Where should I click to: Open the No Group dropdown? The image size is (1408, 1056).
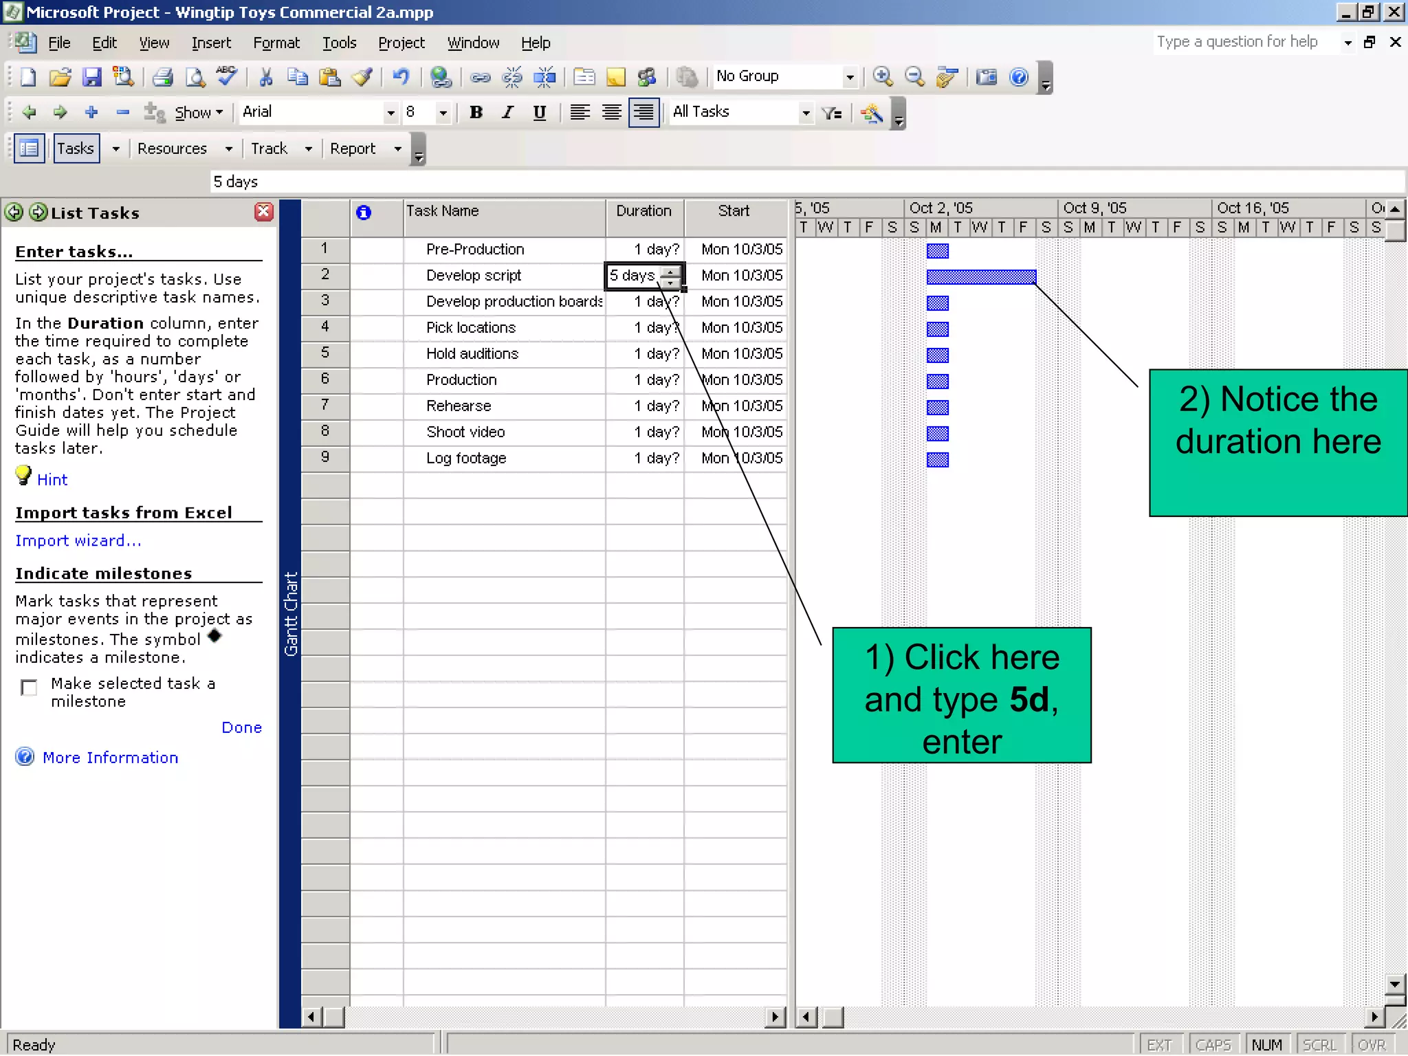(850, 77)
